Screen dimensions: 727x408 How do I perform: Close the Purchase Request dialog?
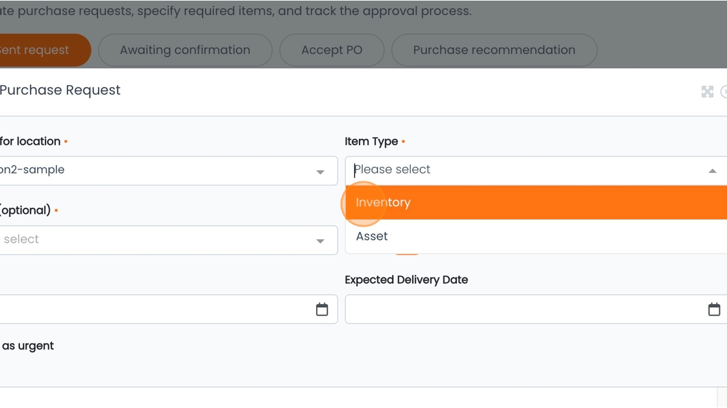tap(724, 92)
